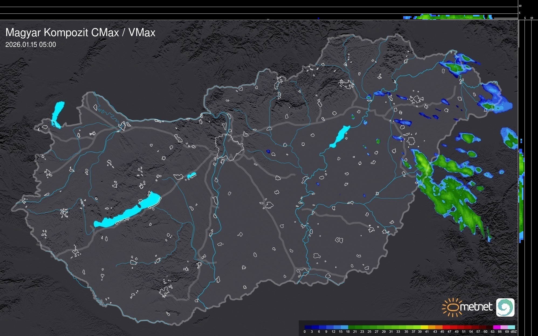Click the magenta 63 dBZ color swatch
This screenshot has height=336, width=538.
496,327
